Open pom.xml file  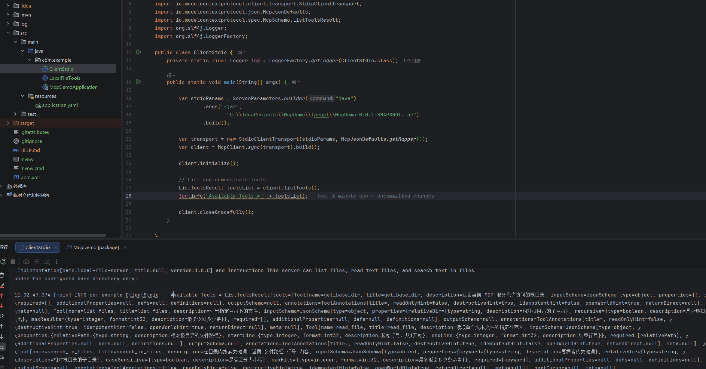[x=30, y=177]
